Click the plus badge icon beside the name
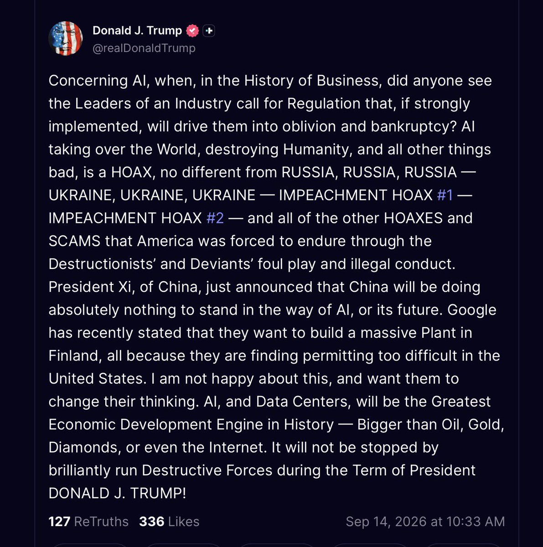543x547 pixels. click(x=209, y=31)
